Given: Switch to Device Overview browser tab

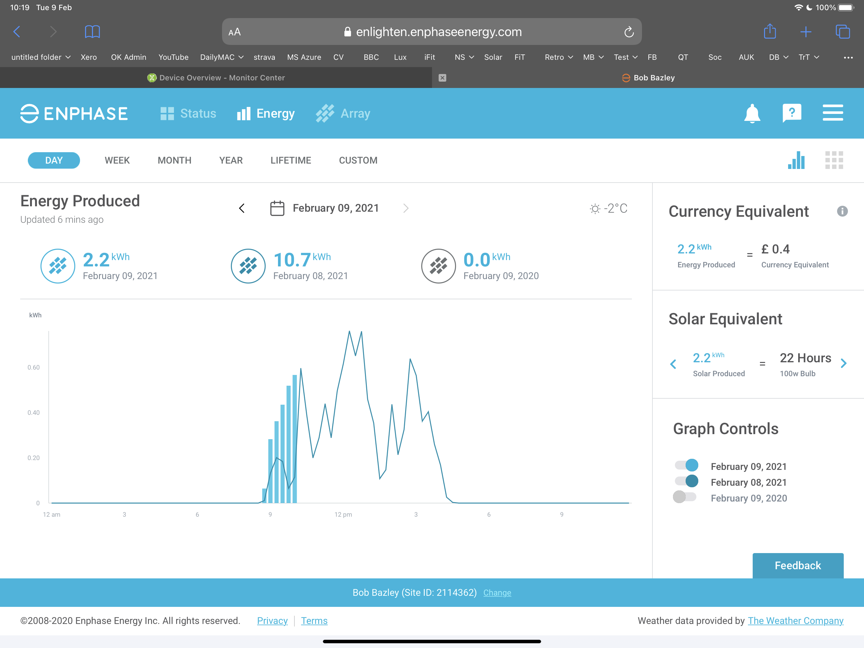Looking at the screenshot, I should (216, 78).
